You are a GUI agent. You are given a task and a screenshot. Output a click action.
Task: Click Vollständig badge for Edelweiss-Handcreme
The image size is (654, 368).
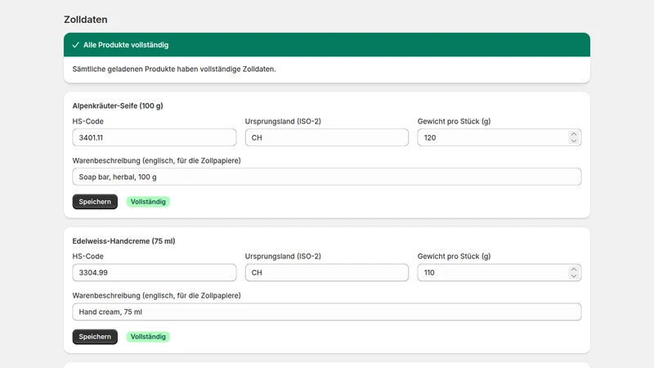click(148, 337)
